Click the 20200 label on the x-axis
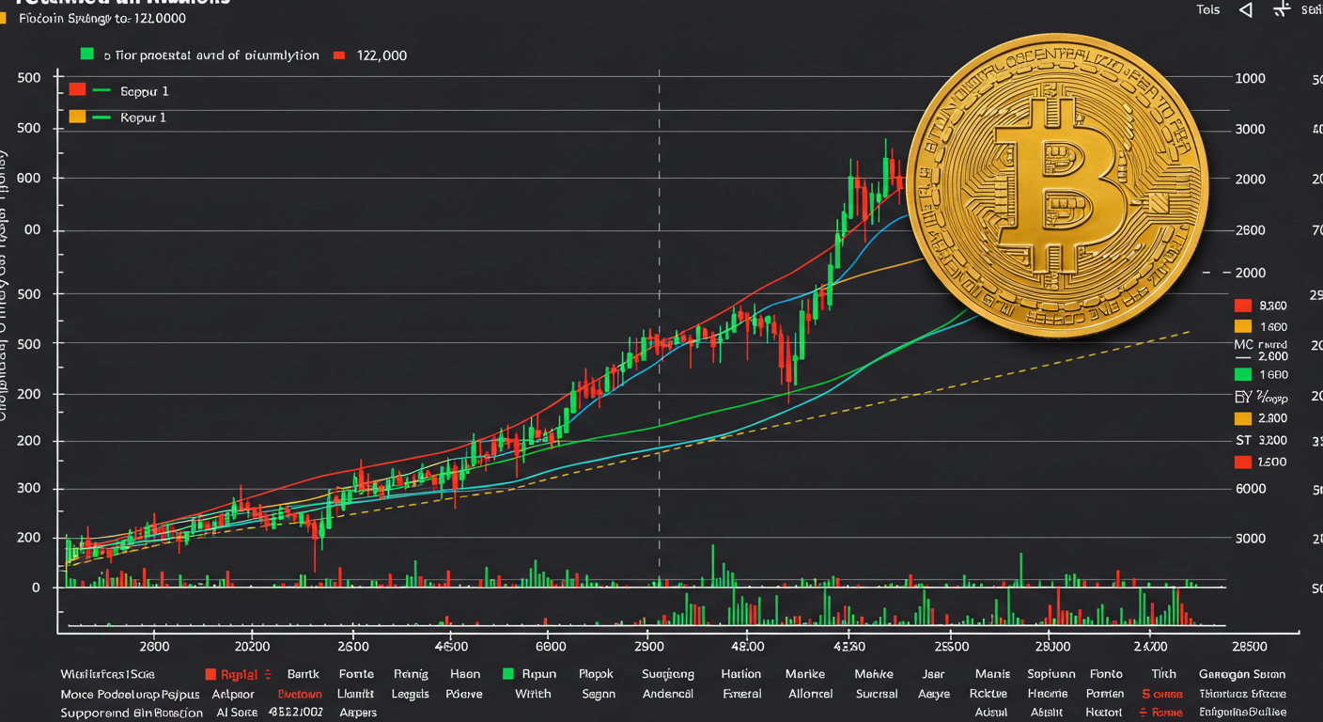The width and height of the screenshot is (1323, 722). pos(252,647)
